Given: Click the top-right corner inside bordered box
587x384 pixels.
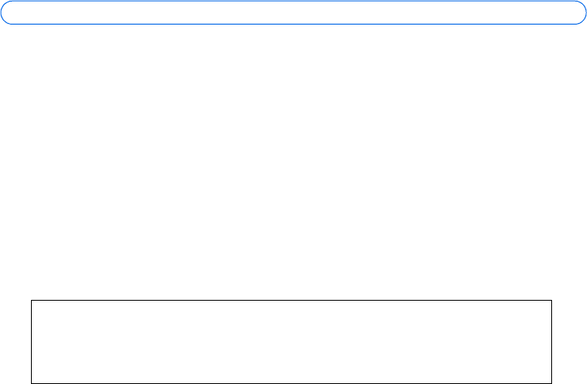Looking at the screenshot, I should [546, 305].
